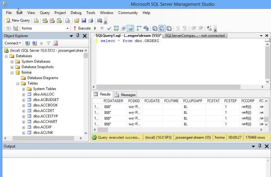The image size is (271, 177).
Task: Open the active files dropdown arrow
Action: click(261, 36)
